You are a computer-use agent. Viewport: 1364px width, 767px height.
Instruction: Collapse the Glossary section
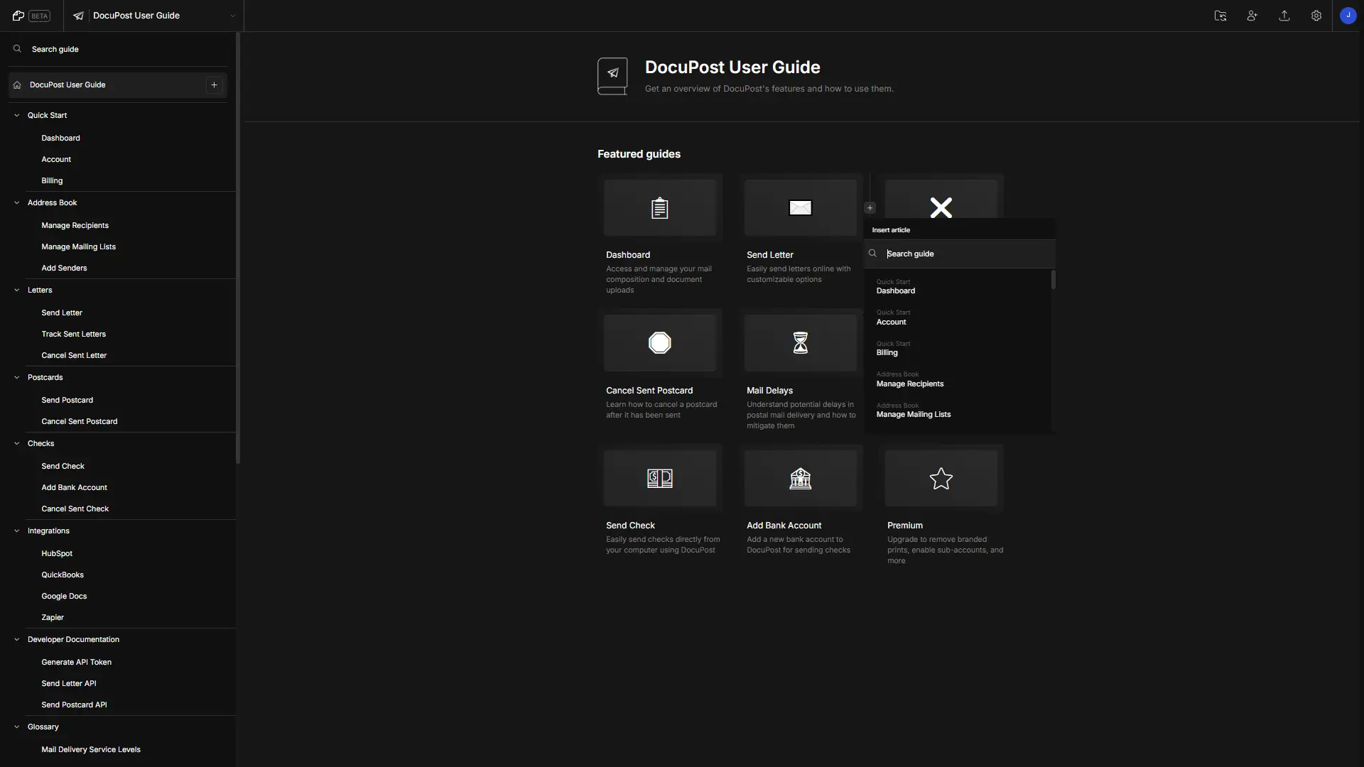point(17,727)
